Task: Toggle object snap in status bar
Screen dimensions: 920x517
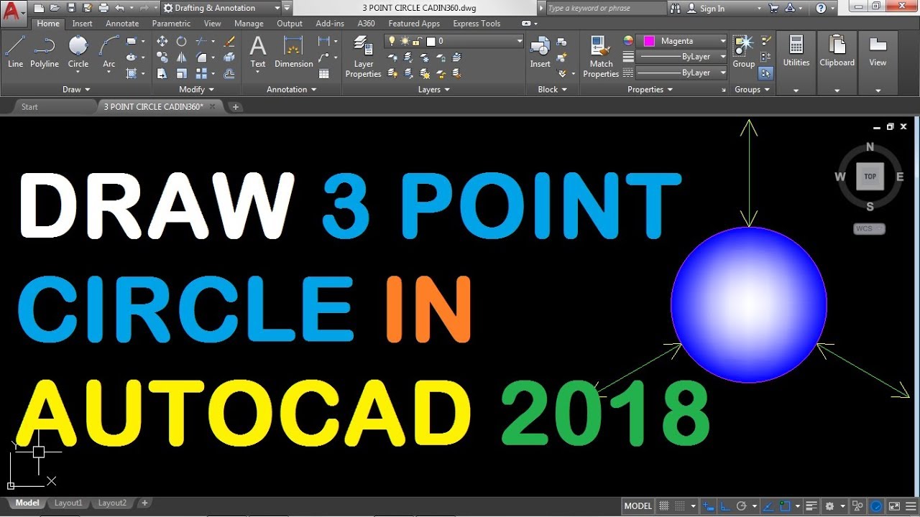Action: [786, 506]
